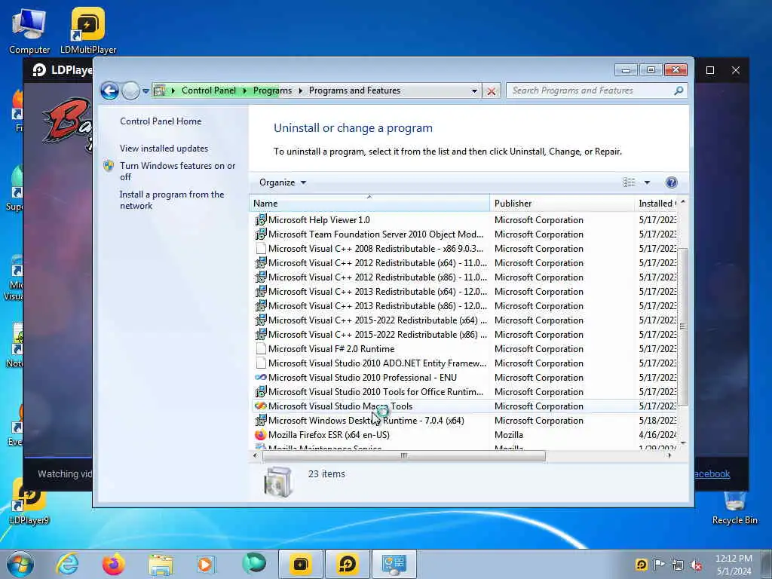Select Visual C++ 2013 Redistributable (x86) entry

coord(377,306)
